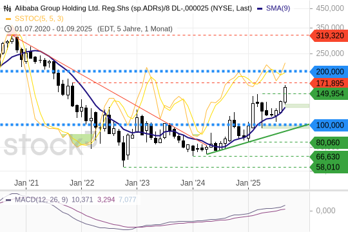Click the MACD legend color marker
Image resolution: width=348 pixels, height=232 pixels.
click(8, 200)
